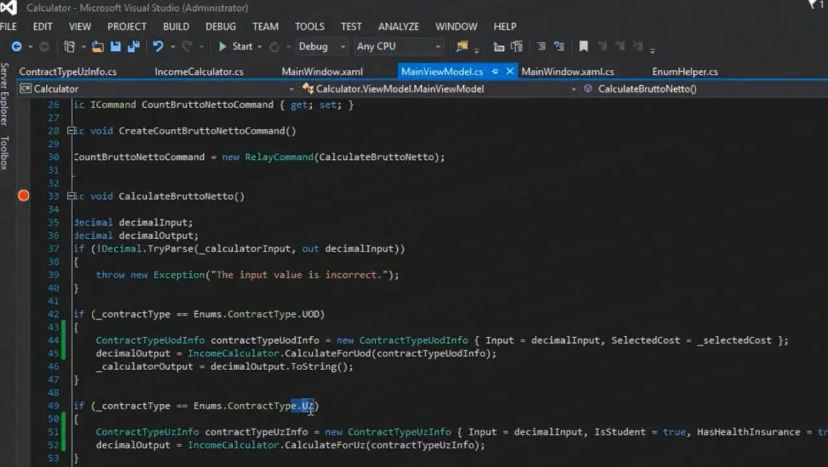Click the Redo icon
828x467 pixels.
(187, 47)
